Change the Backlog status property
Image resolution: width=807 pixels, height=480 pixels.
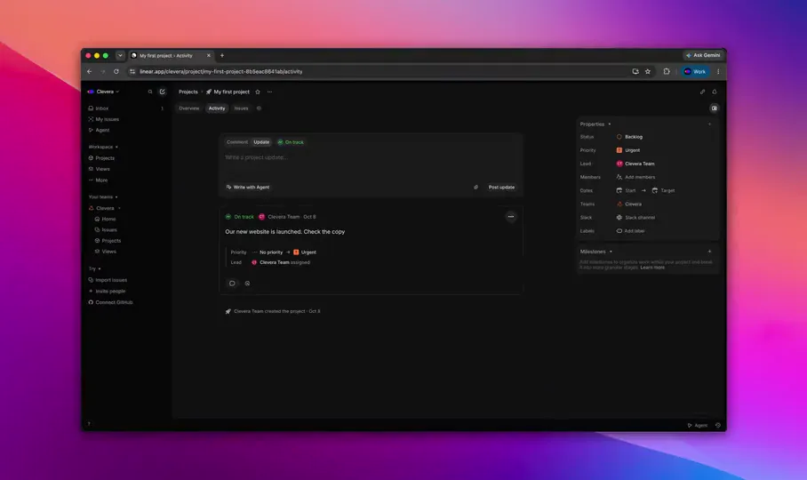pos(629,137)
